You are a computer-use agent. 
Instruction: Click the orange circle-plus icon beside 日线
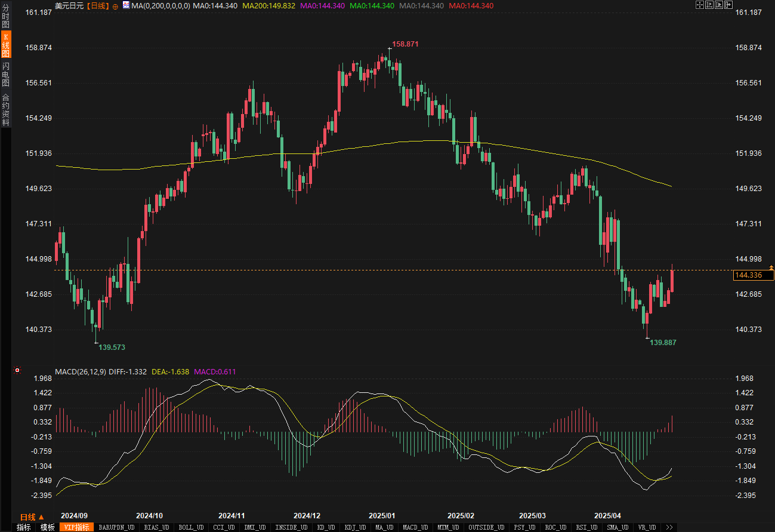(115, 6)
